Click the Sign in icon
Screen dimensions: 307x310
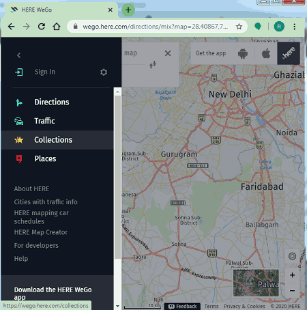tap(19, 72)
